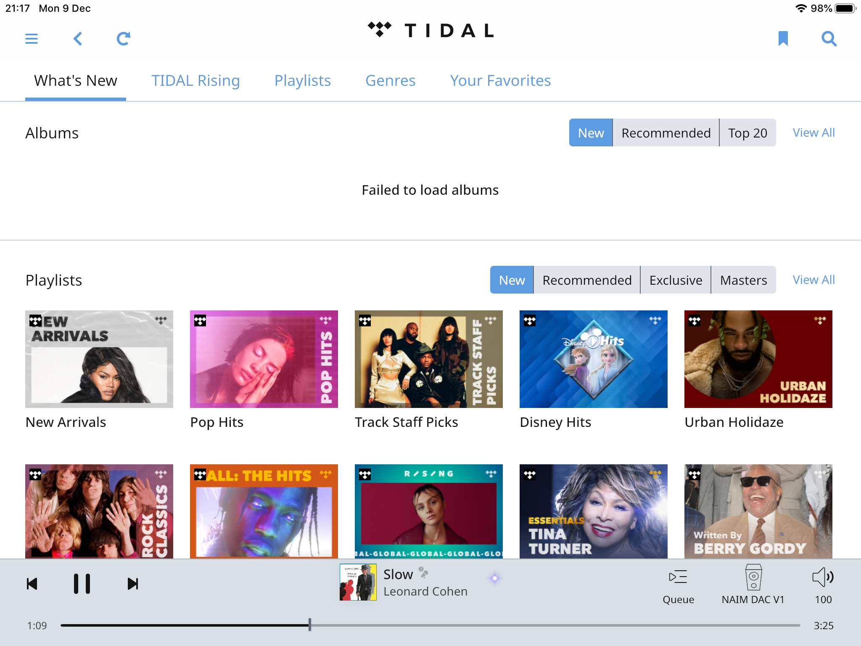Skip to the previous track

pos(32,584)
